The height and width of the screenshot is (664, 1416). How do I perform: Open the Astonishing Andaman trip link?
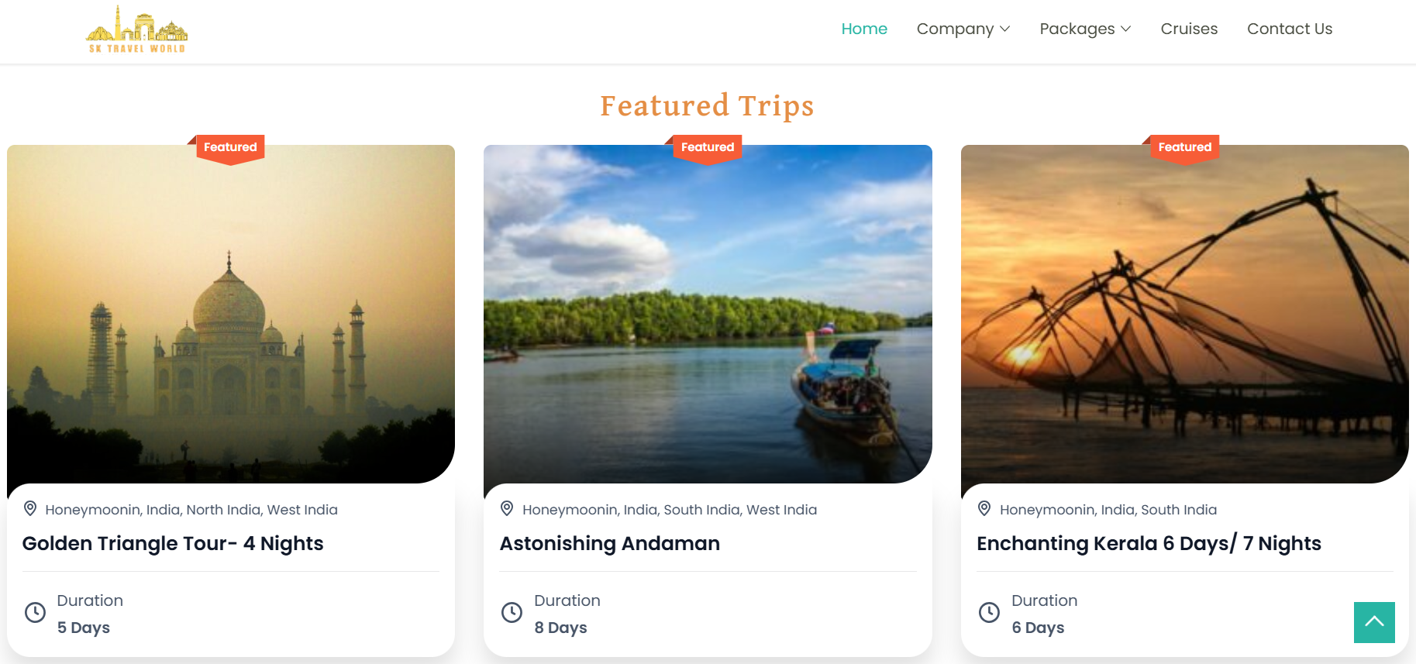click(610, 543)
